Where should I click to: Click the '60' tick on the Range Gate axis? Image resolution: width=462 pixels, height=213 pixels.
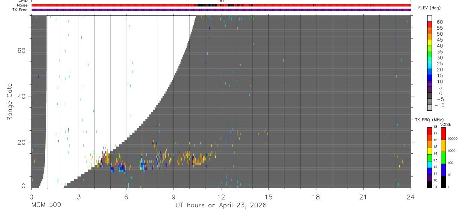[x=22, y=50]
